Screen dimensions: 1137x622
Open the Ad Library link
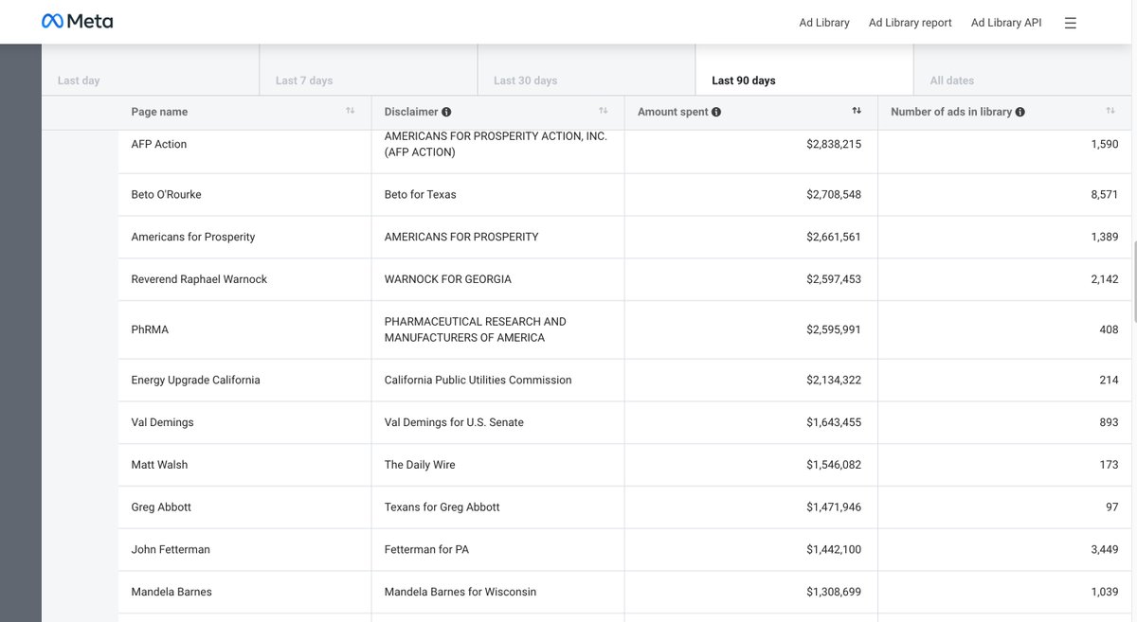click(824, 23)
